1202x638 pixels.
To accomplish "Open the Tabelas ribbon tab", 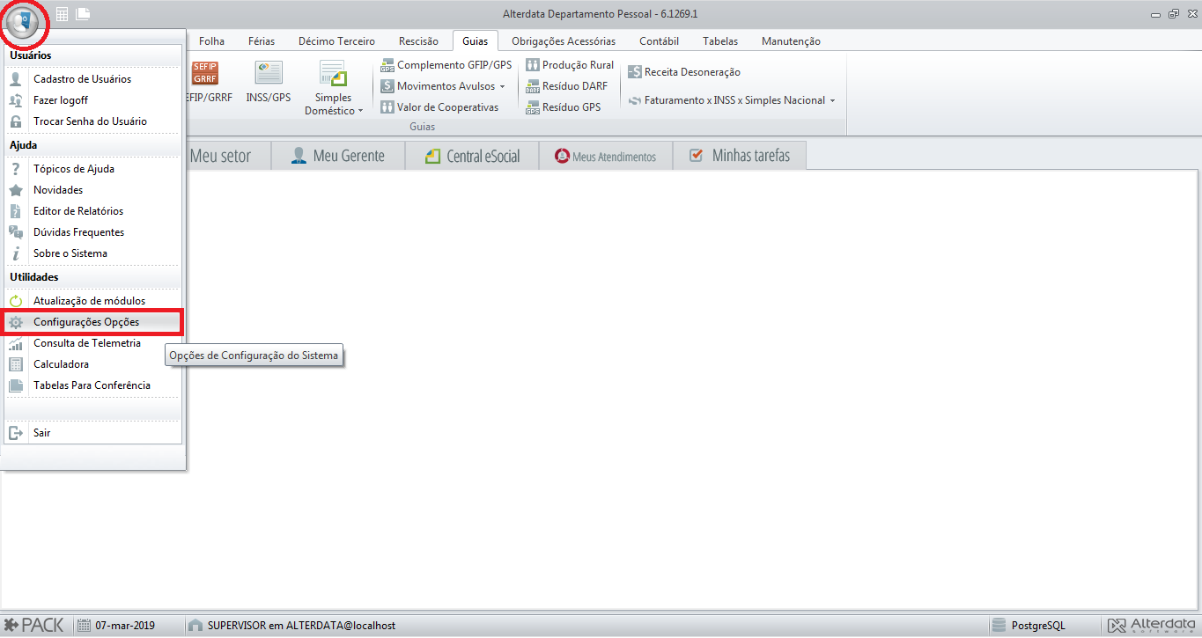I will coord(720,41).
